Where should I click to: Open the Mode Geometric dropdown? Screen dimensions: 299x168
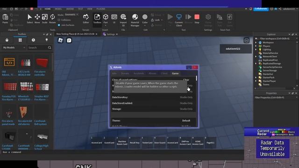71,14
